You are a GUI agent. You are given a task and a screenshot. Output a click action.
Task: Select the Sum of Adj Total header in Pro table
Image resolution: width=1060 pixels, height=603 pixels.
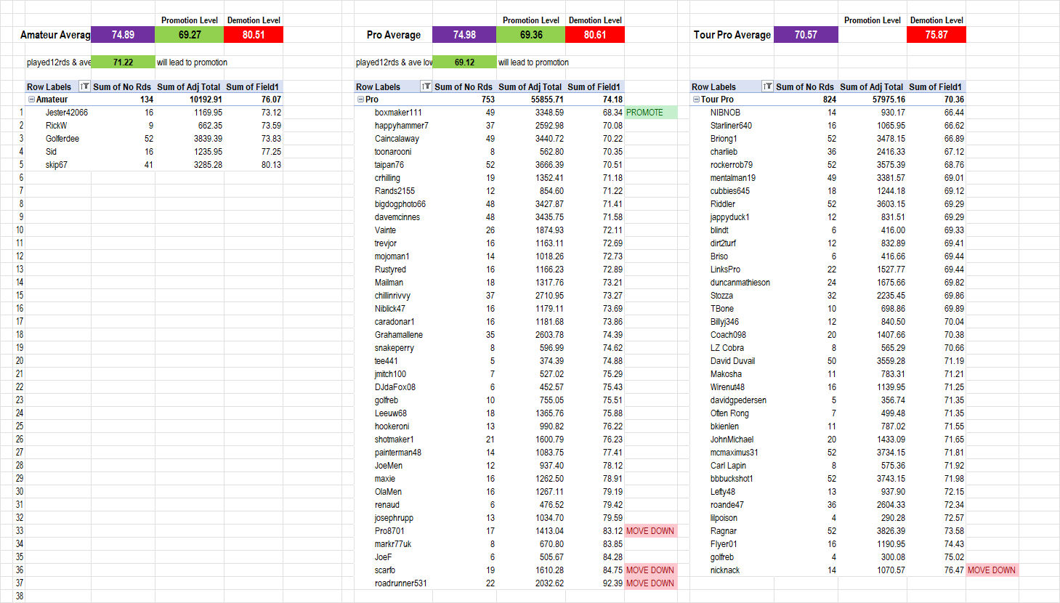(x=530, y=86)
